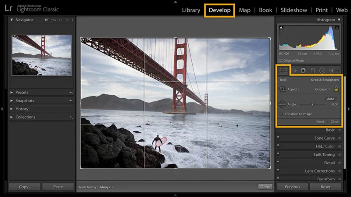The image size is (351, 197).
Task: Select the Crop Overlay tool icon
Action: coord(283,70)
